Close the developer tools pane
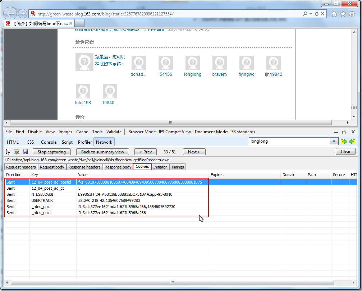 pyautogui.click(x=353, y=132)
